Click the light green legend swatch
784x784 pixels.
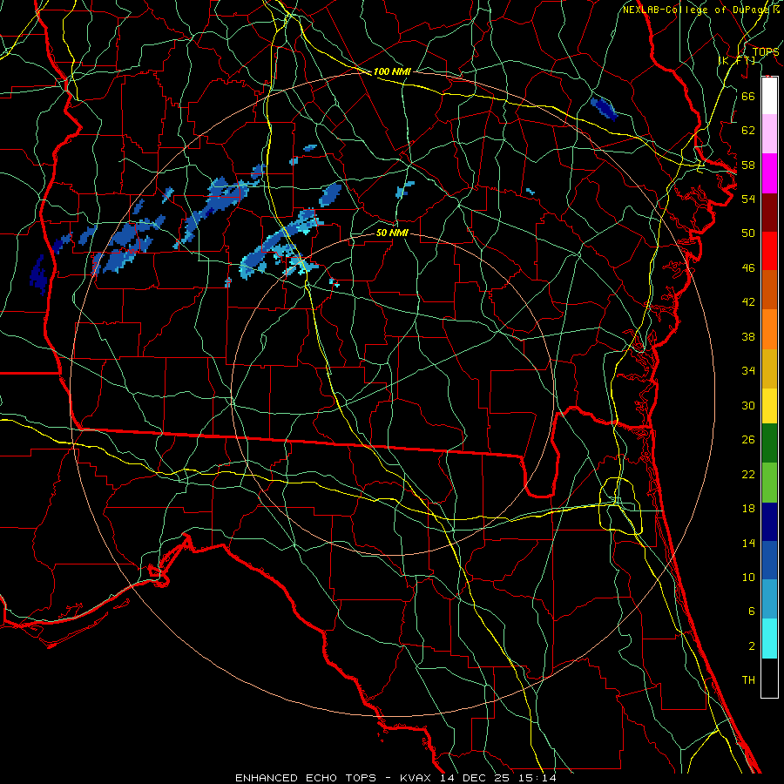pos(769,483)
